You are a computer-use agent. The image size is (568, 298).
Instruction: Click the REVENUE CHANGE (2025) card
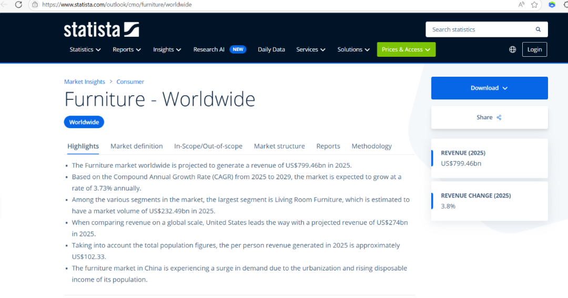click(490, 201)
